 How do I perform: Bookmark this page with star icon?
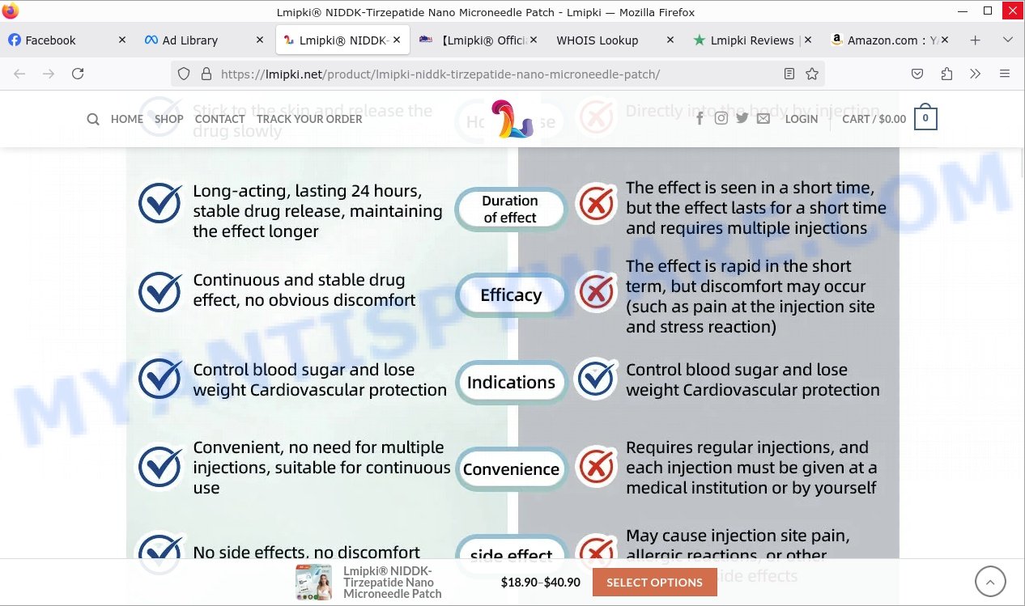812,74
